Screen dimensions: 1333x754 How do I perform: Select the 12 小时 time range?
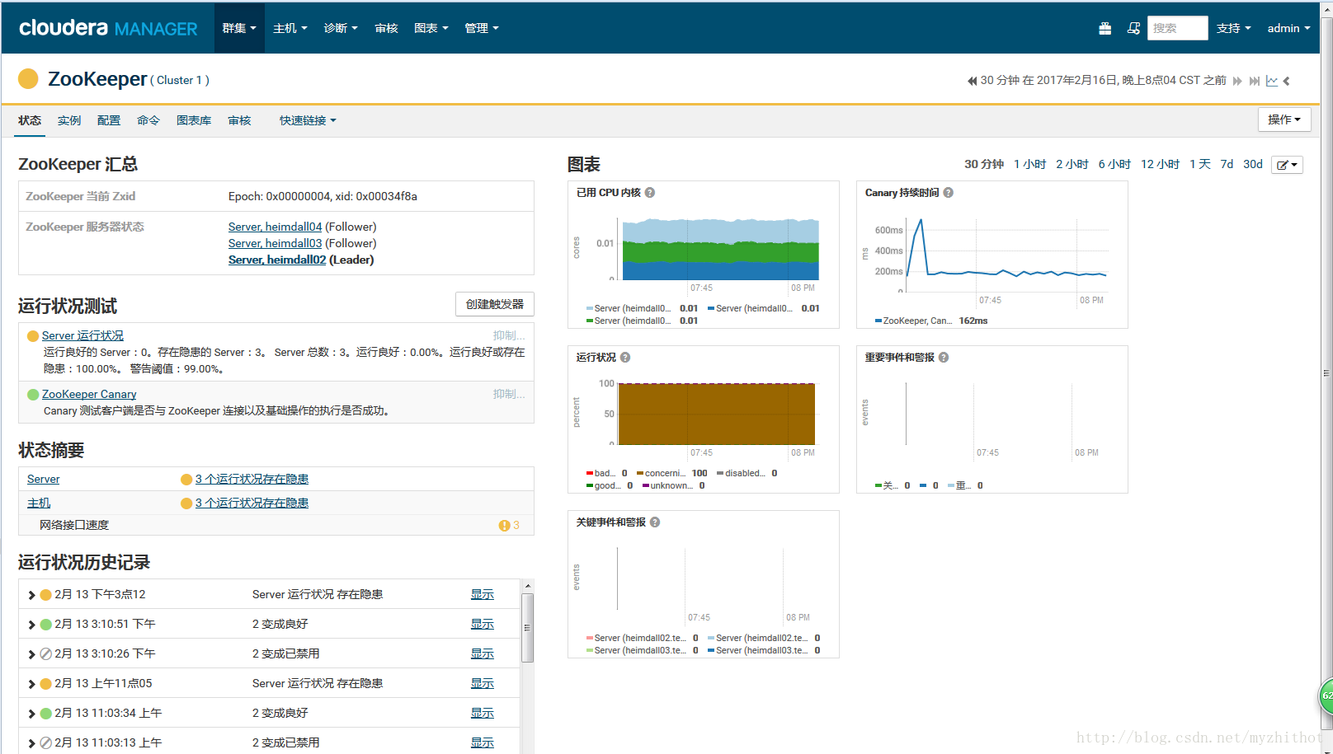[x=1160, y=164]
